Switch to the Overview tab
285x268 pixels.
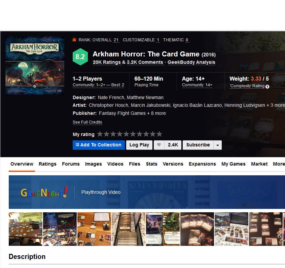22,164
